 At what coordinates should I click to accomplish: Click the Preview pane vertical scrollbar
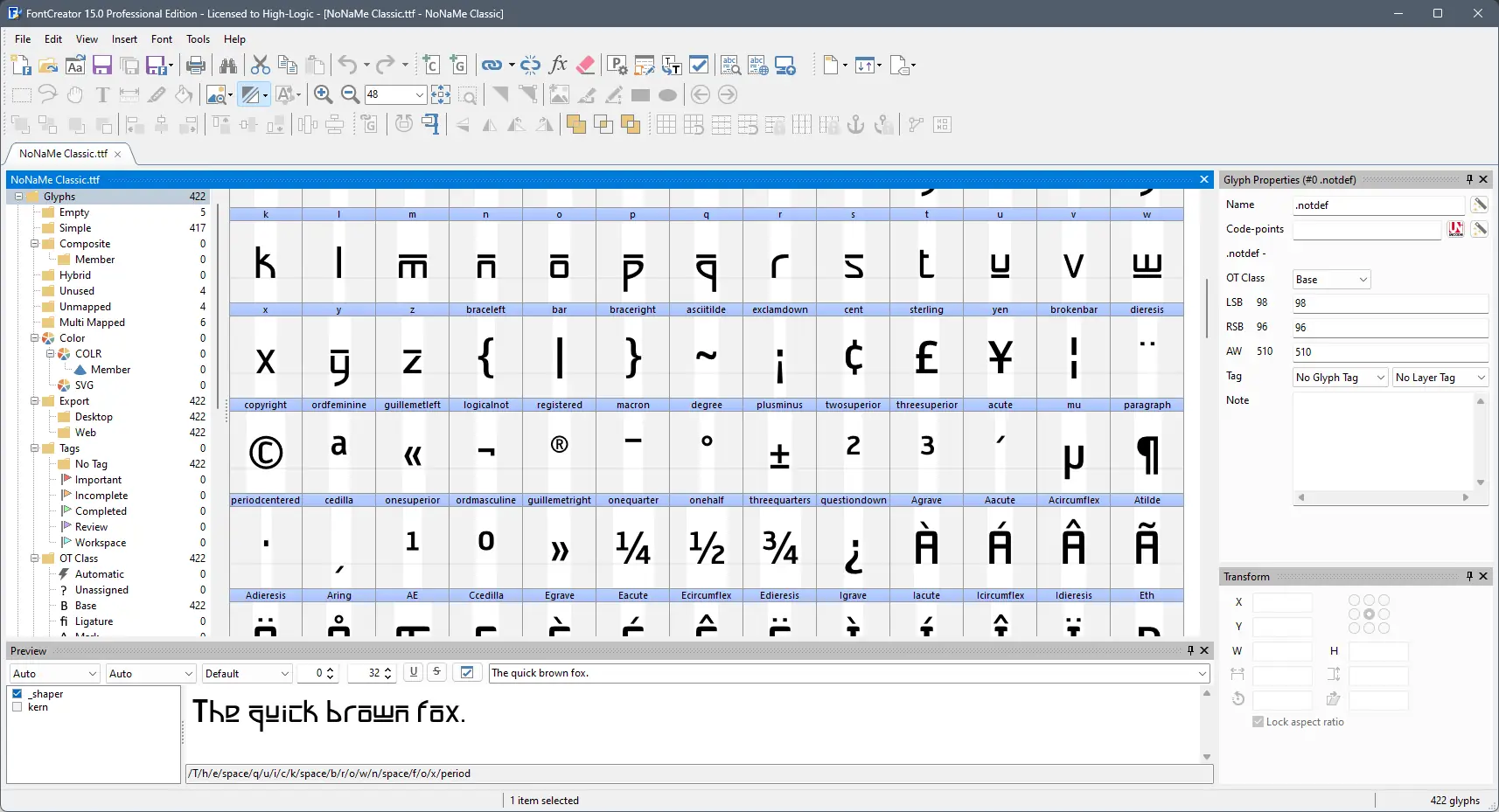click(1207, 725)
